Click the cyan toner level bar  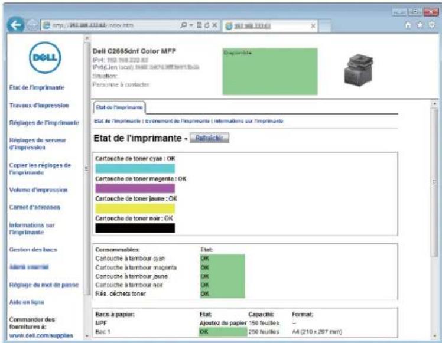135,168
